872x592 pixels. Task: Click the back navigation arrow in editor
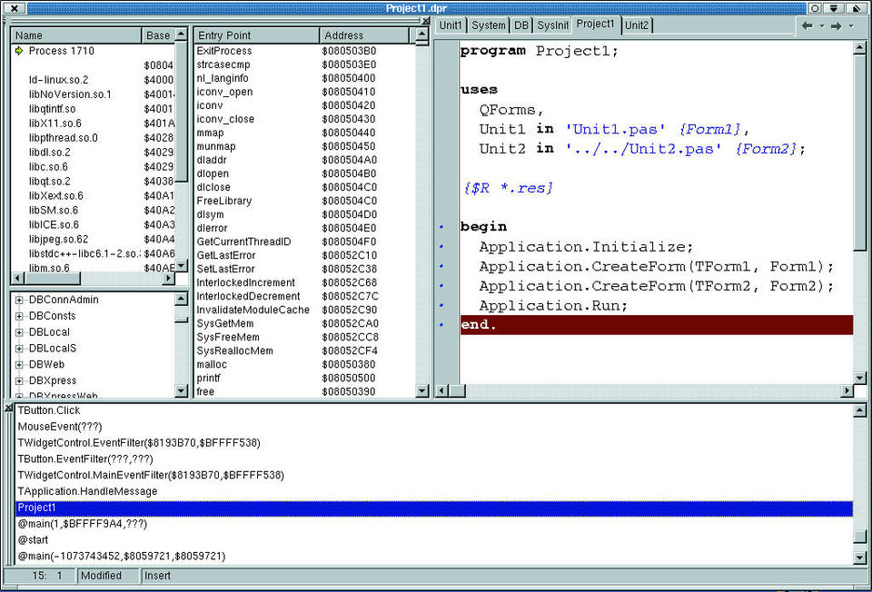[x=808, y=25]
